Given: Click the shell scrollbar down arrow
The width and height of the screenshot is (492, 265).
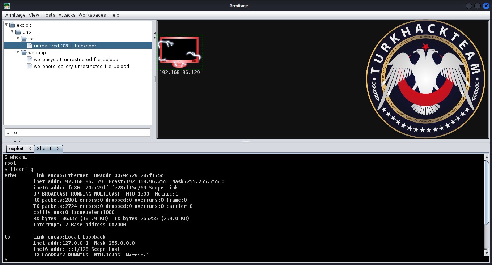Looking at the screenshot, I should point(487,253).
